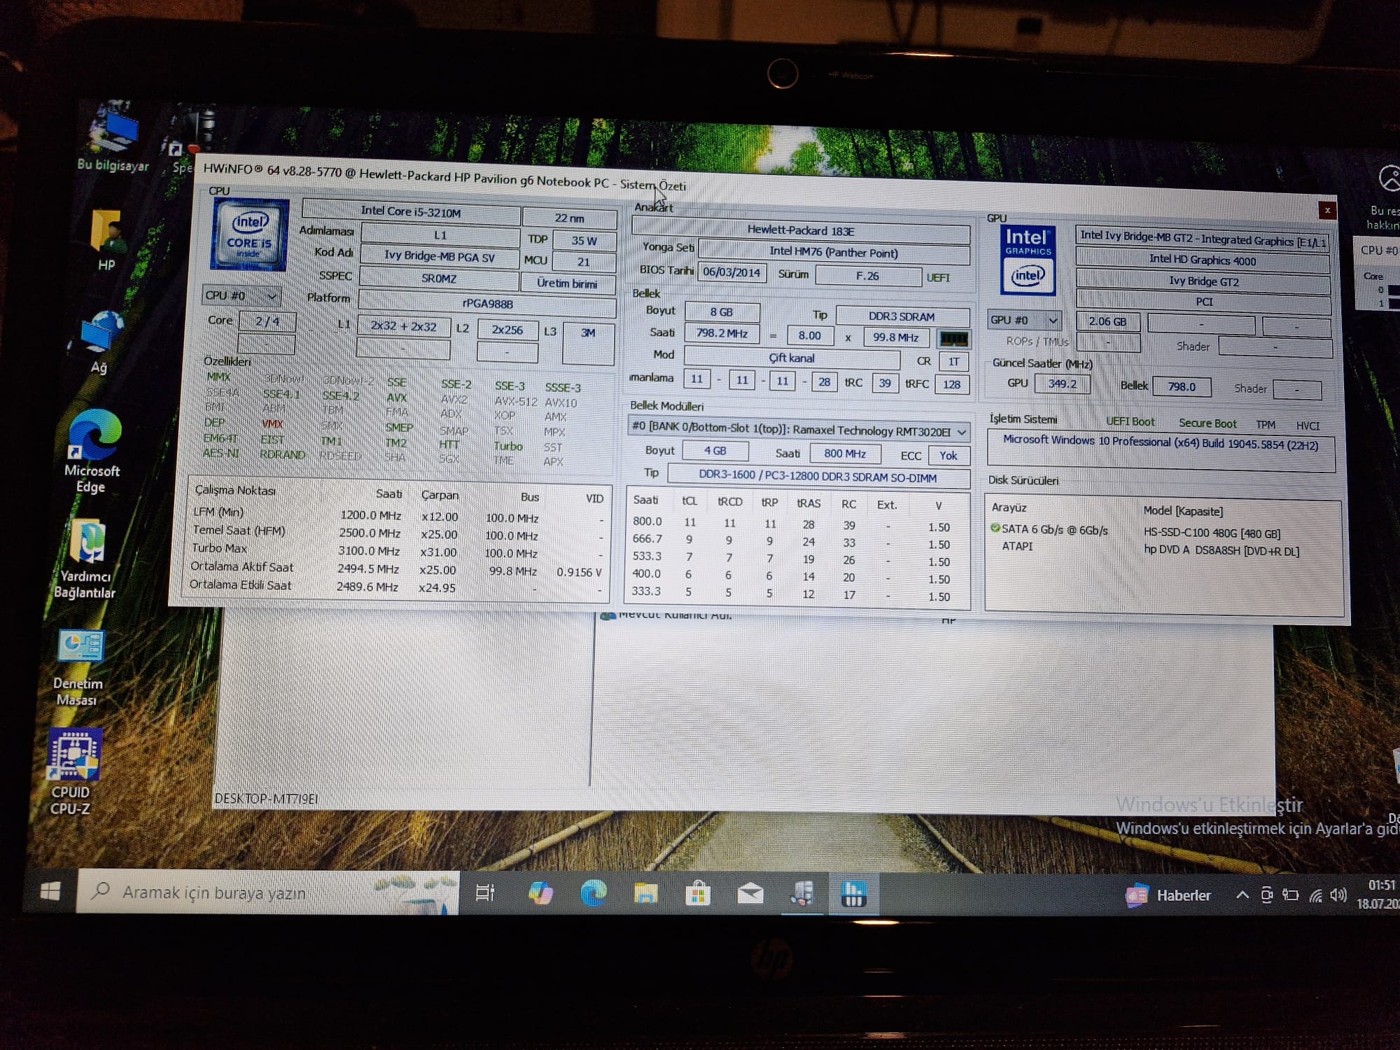This screenshot has height=1050, width=1400.
Task: Click the Intel Core i5-3210M name field
Action: pyautogui.click(x=411, y=211)
